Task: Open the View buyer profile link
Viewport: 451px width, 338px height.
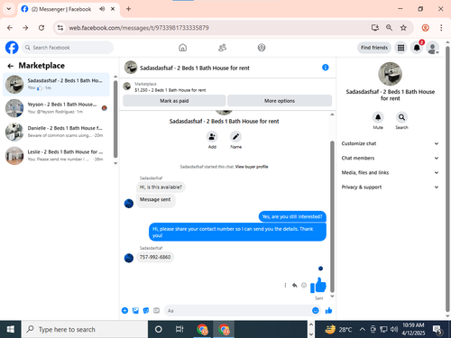Action: tap(252, 167)
